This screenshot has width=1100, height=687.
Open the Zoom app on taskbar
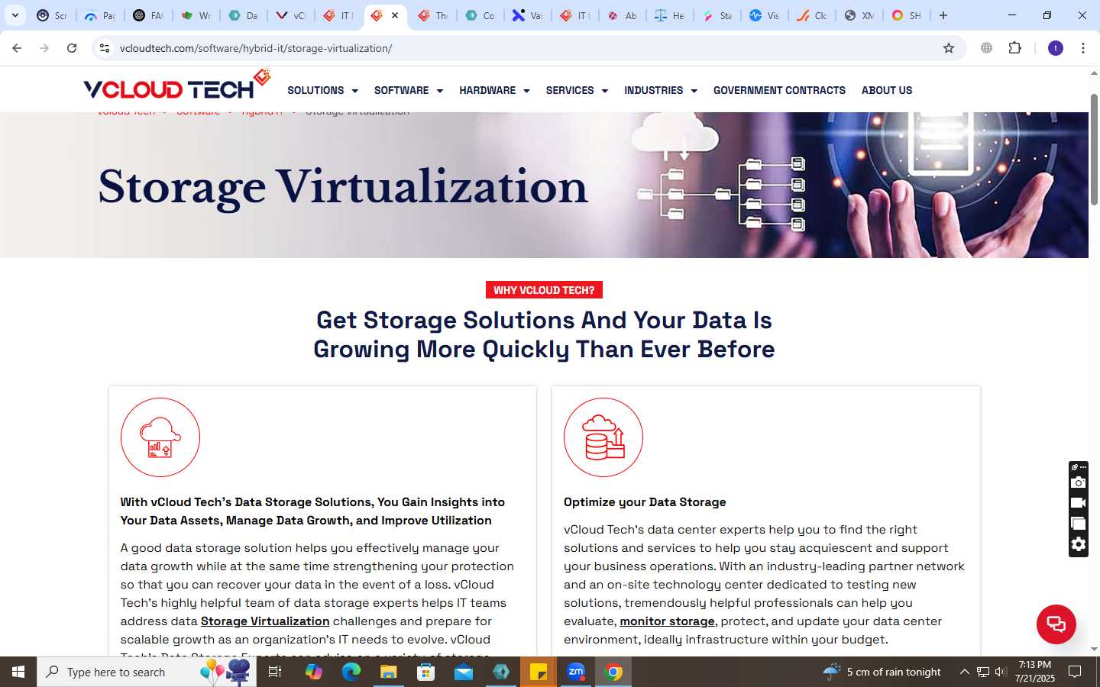coord(576,672)
